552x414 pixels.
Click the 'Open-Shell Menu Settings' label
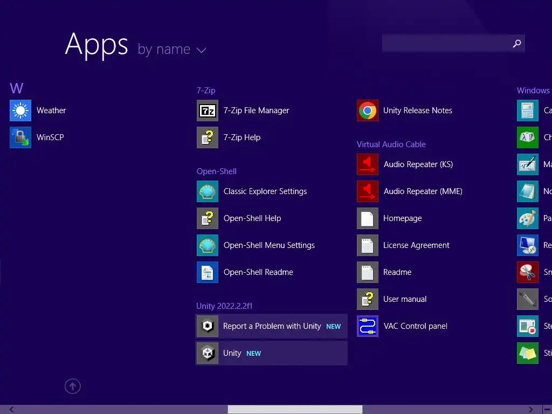click(269, 245)
